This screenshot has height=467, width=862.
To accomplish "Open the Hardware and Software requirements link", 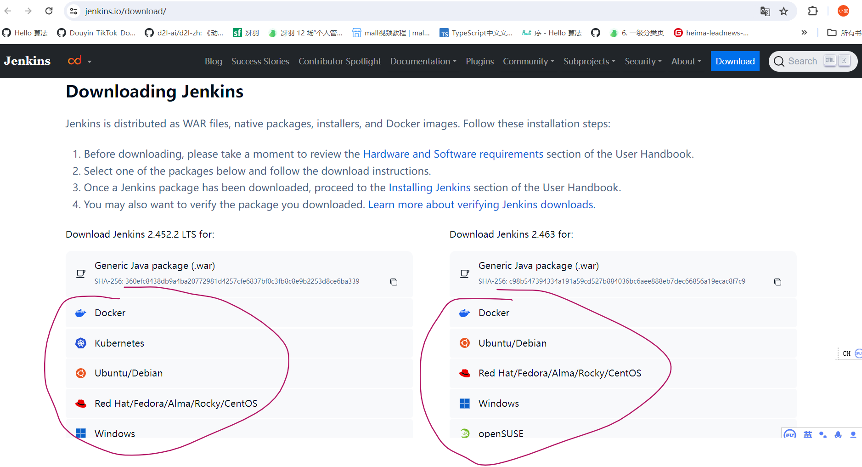I will pos(453,154).
